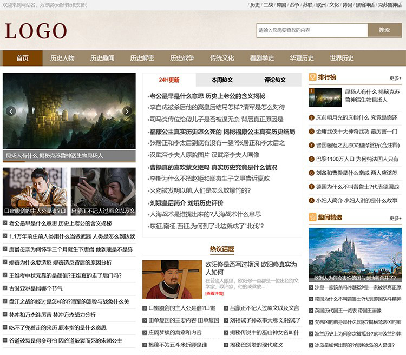Click the search input field
The image size is (406, 355).
click(312, 30)
